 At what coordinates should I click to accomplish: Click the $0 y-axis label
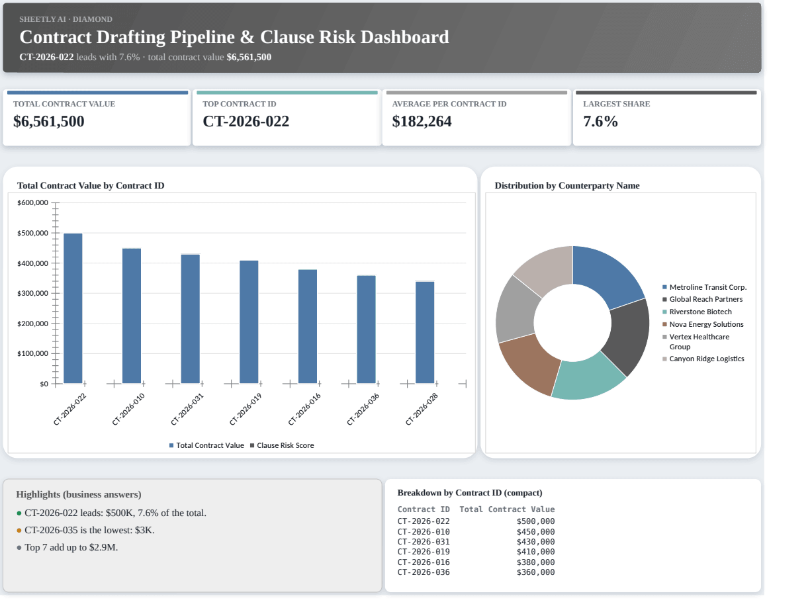44,384
